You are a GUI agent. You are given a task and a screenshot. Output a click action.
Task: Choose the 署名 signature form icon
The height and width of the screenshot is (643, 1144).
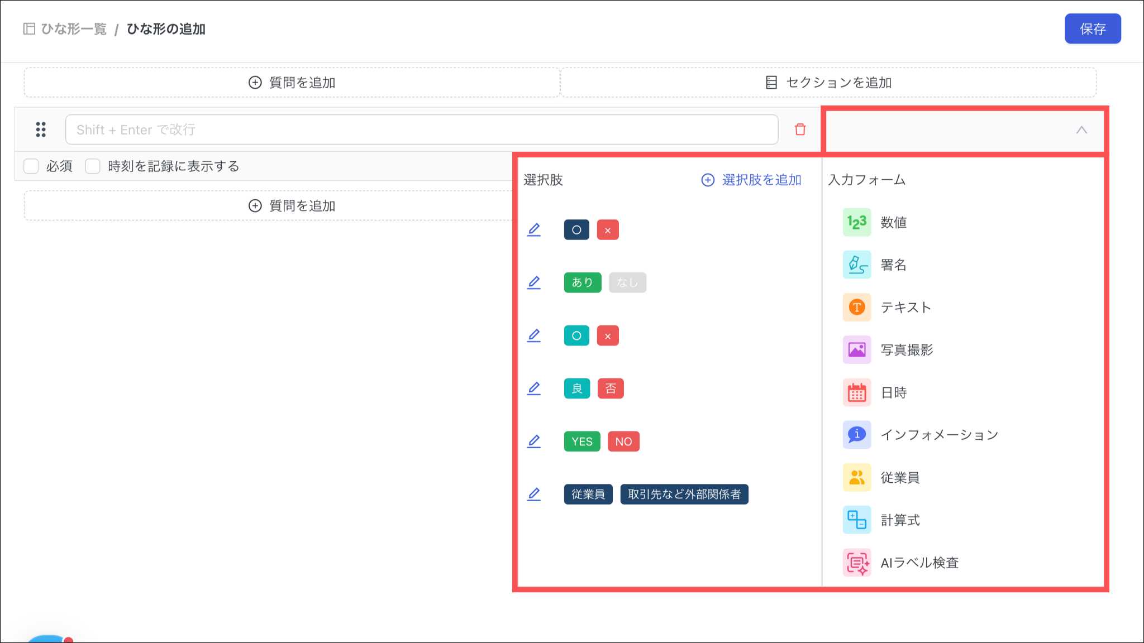point(856,265)
